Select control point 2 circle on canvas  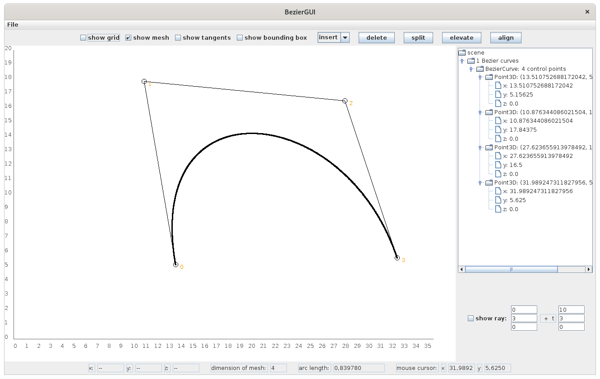[345, 101]
